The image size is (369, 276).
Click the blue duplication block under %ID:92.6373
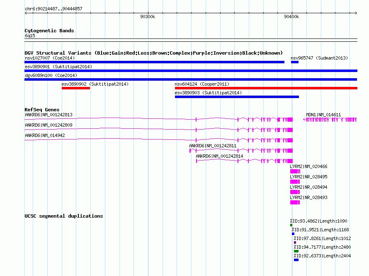(x=296, y=260)
